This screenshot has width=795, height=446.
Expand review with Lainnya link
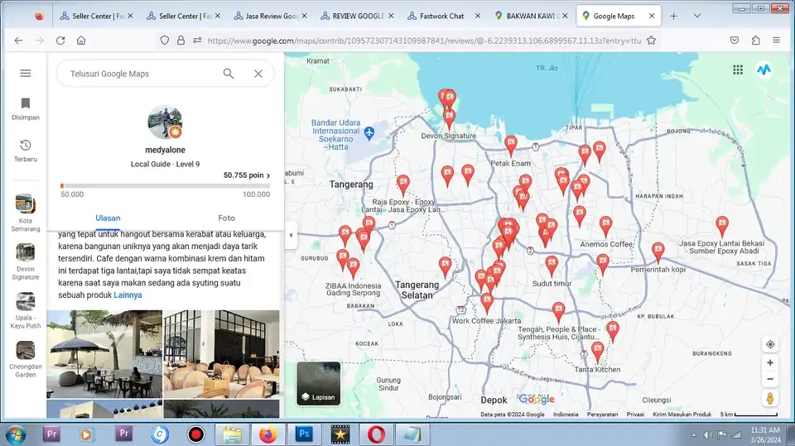click(x=128, y=295)
